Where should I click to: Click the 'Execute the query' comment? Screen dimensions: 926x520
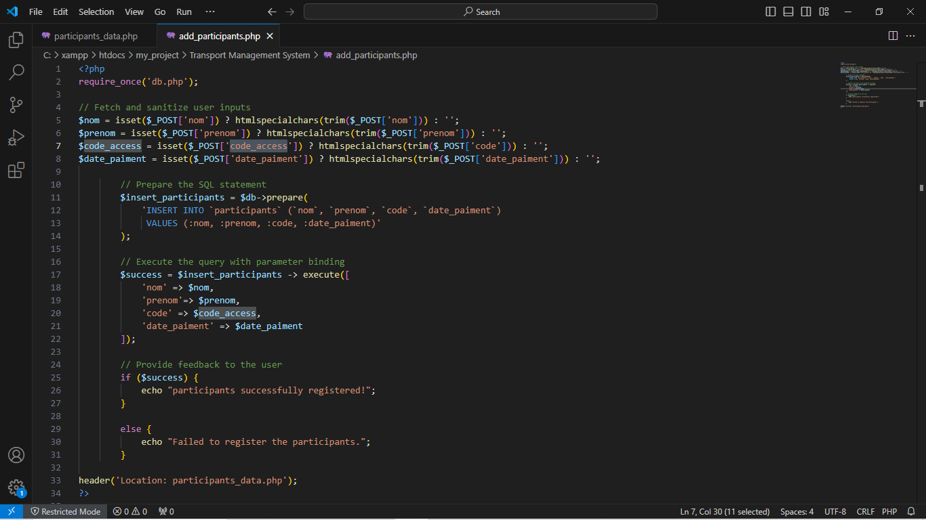click(x=233, y=262)
